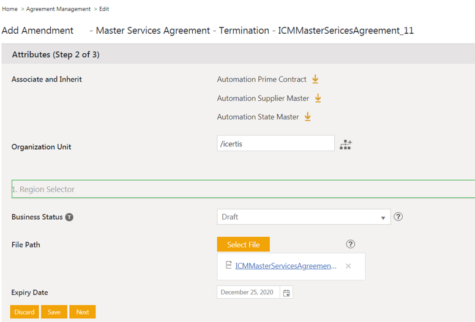
Task: Click the File Path help question icon
Action: click(x=350, y=244)
